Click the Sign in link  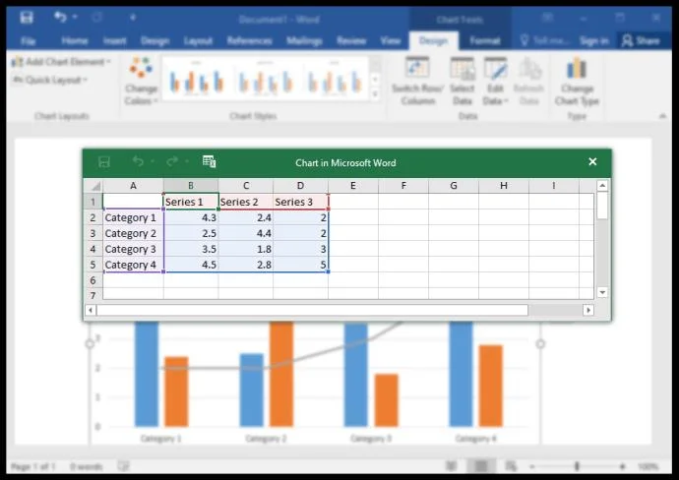(x=594, y=41)
